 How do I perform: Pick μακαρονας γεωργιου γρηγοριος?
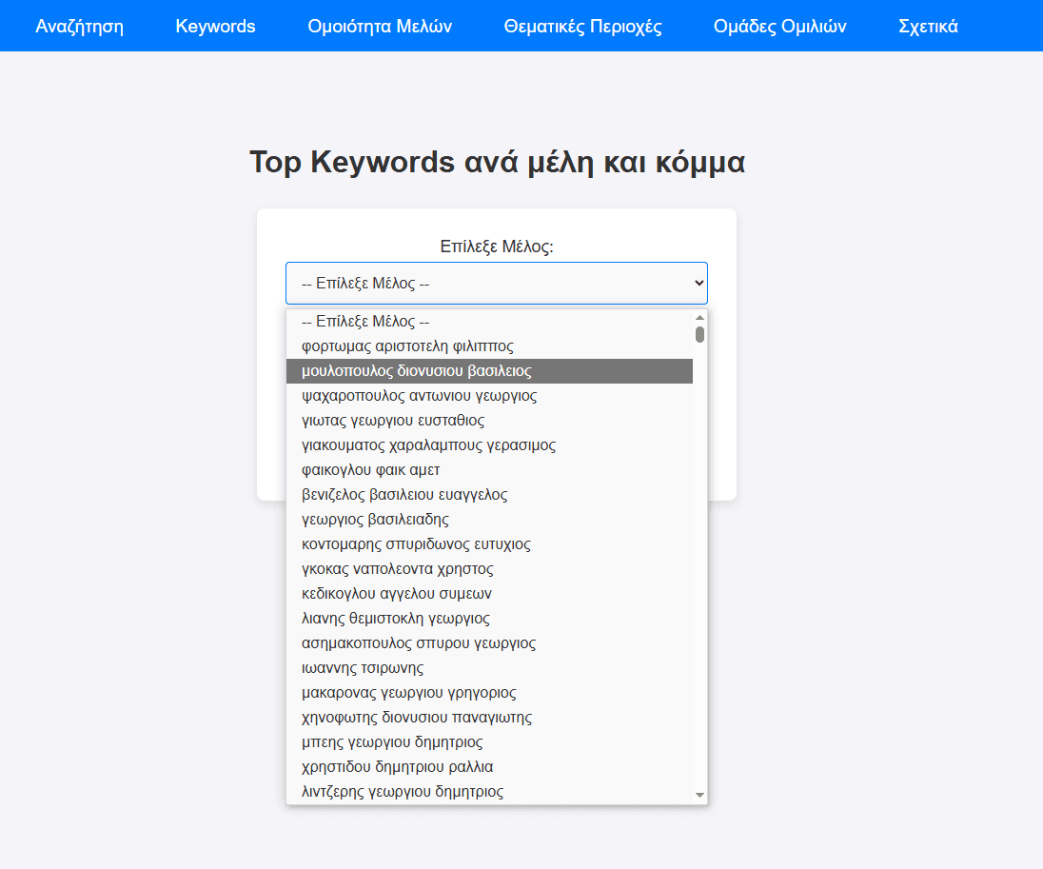point(489,693)
